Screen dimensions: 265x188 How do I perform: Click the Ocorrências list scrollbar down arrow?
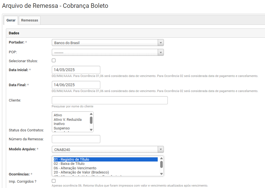pos(161,174)
